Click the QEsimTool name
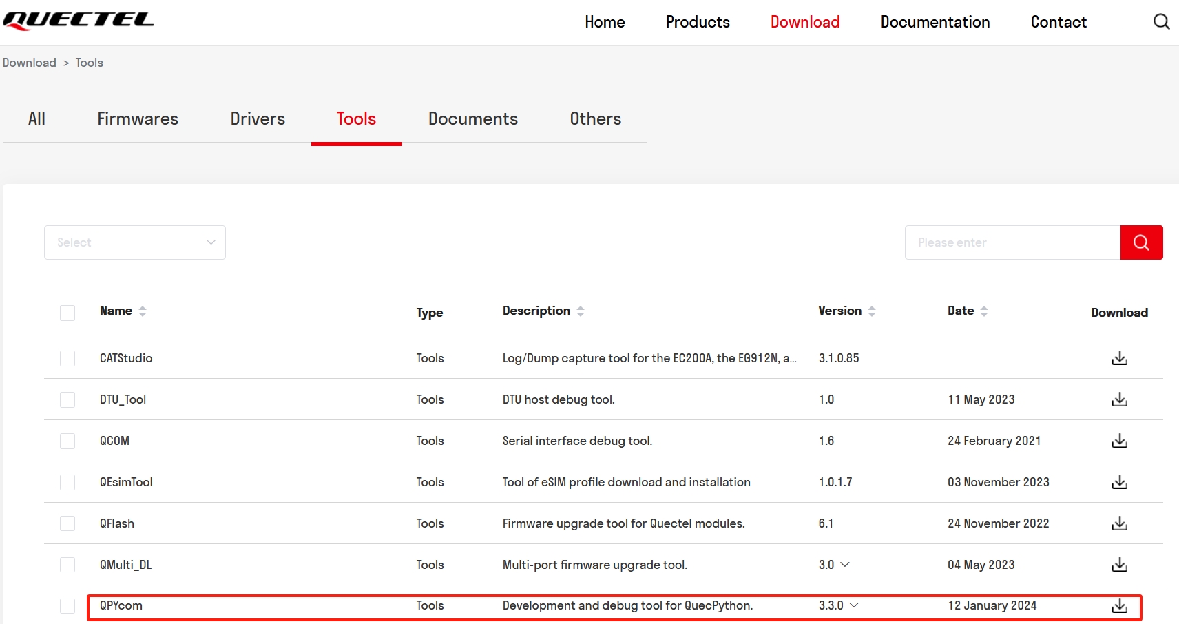Image resolution: width=1179 pixels, height=624 pixels. pyautogui.click(x=126, y=482)
